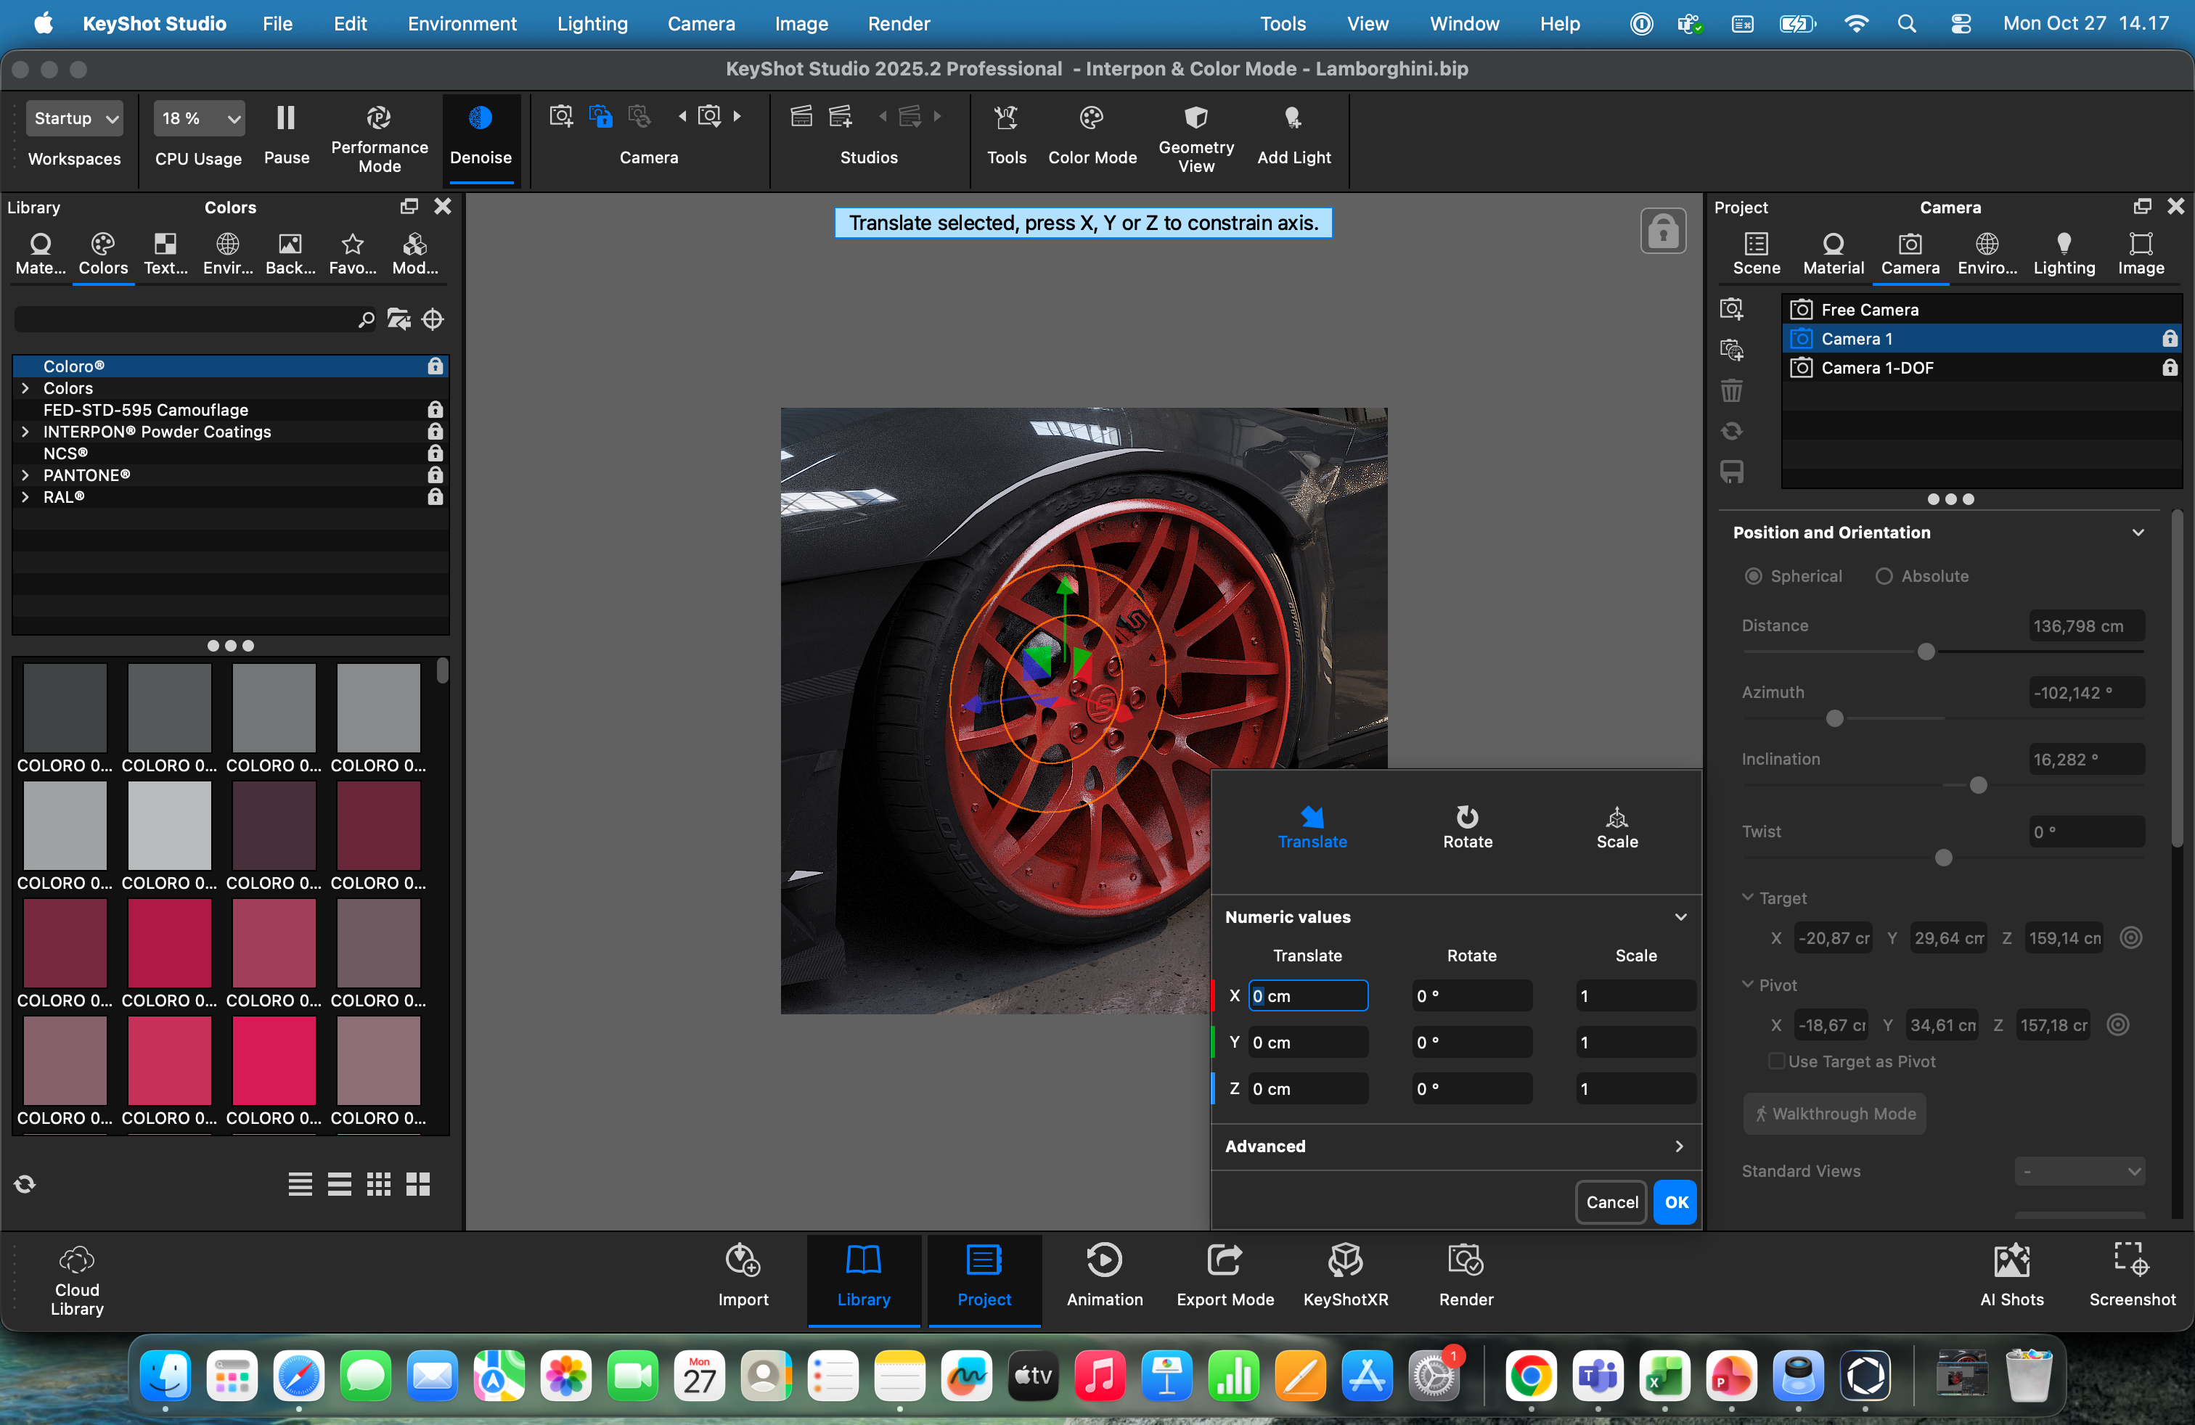Image resolution: width=2195 pixels, height=1425 pixels.
Task: Select the Scale transform icon
Action: [x=1616, y=818]
